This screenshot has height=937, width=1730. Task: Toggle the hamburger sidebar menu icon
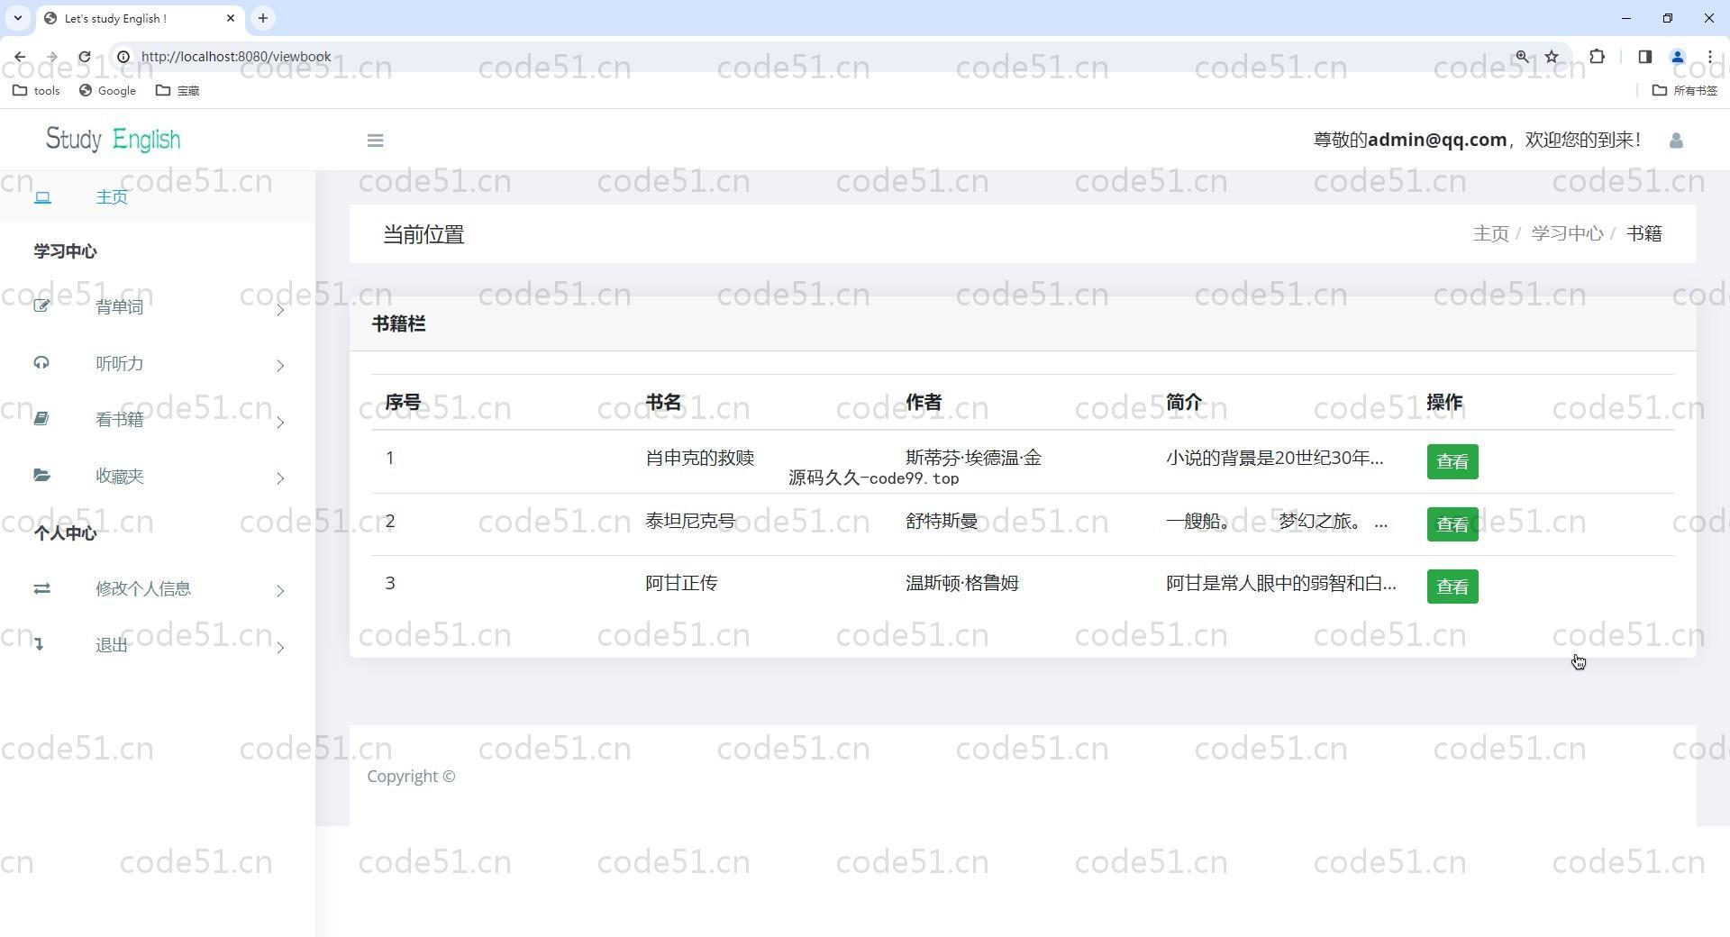pos(376,141)
